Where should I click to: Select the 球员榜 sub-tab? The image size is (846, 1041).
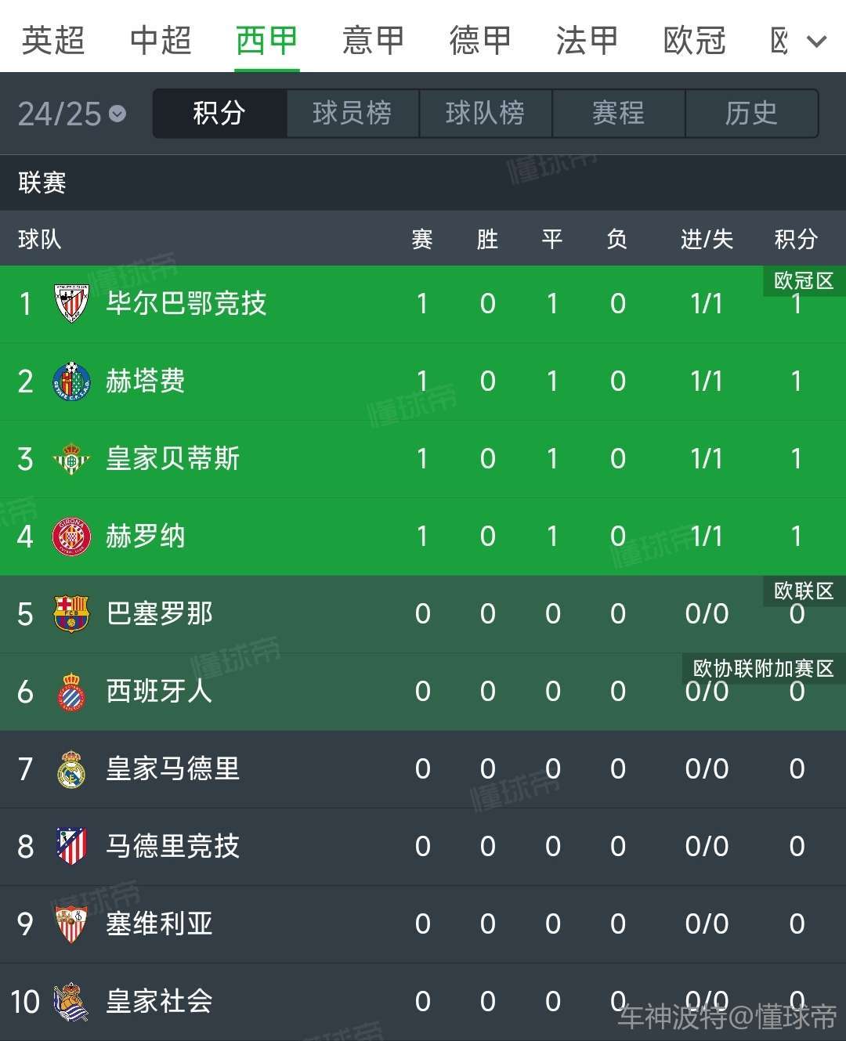point(352,114)
